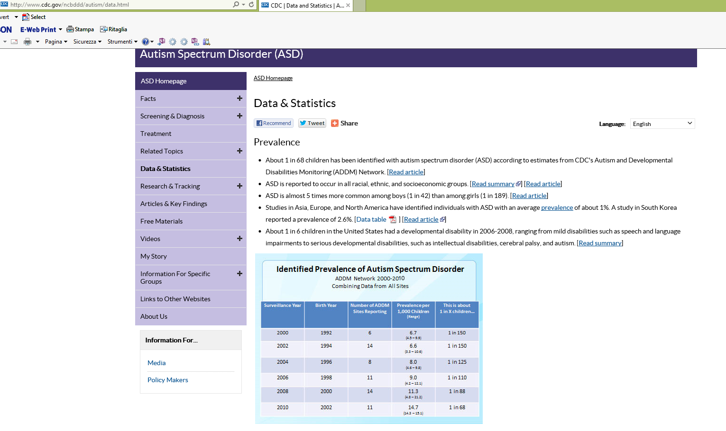Open the printer options dropdown arrow
The width and height of the screenshot is (726, 431).
(x=37, y=42)
